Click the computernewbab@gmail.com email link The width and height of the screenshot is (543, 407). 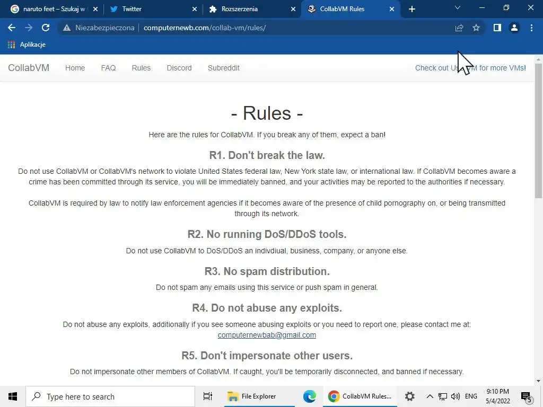[x=267, y=335]
